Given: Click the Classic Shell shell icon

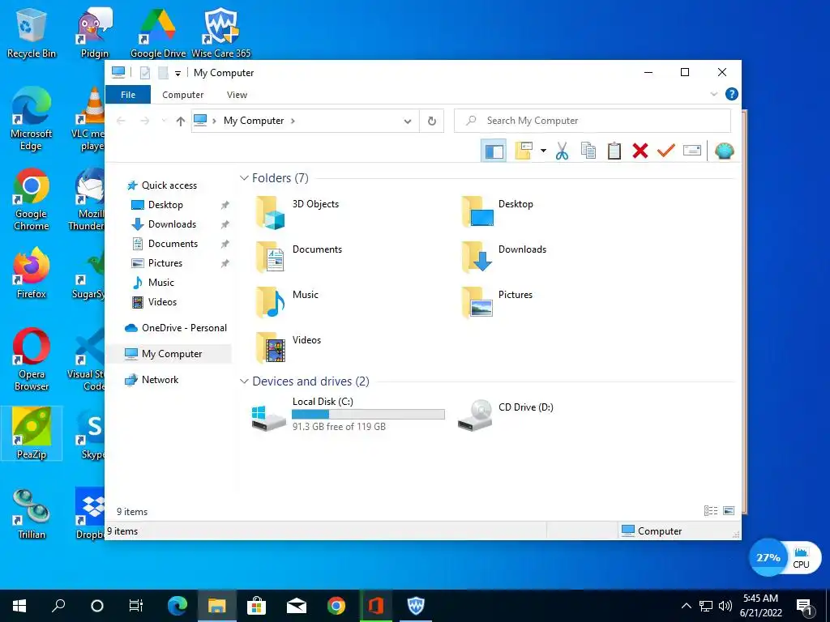Looking at the screenshot, I should pyautogui.click(x=724, y=151).
